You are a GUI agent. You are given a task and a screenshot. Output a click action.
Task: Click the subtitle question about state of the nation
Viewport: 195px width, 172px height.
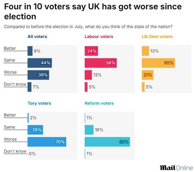click(x=90, y=27)
